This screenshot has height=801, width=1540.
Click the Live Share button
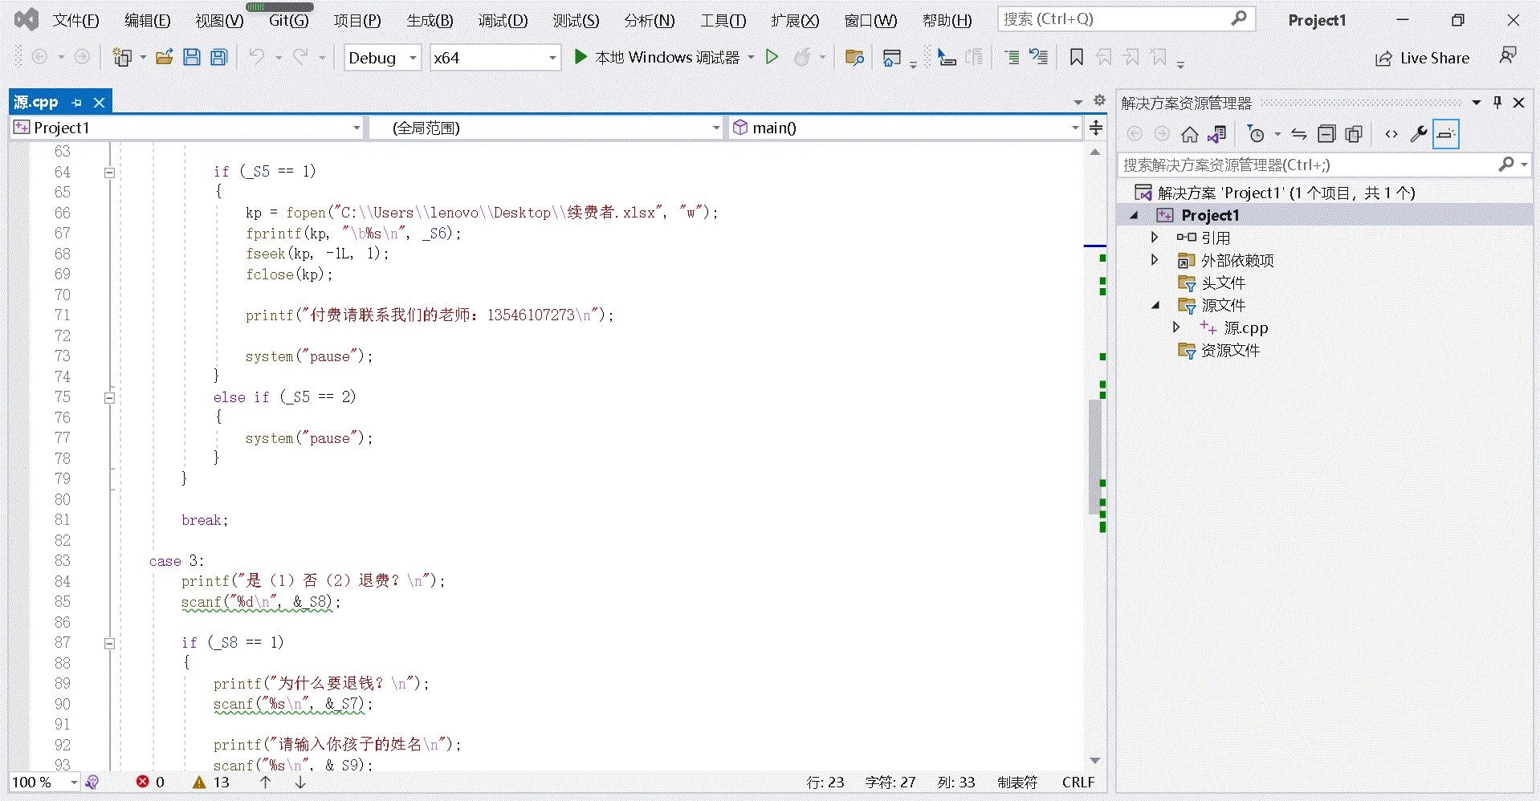1423,58
